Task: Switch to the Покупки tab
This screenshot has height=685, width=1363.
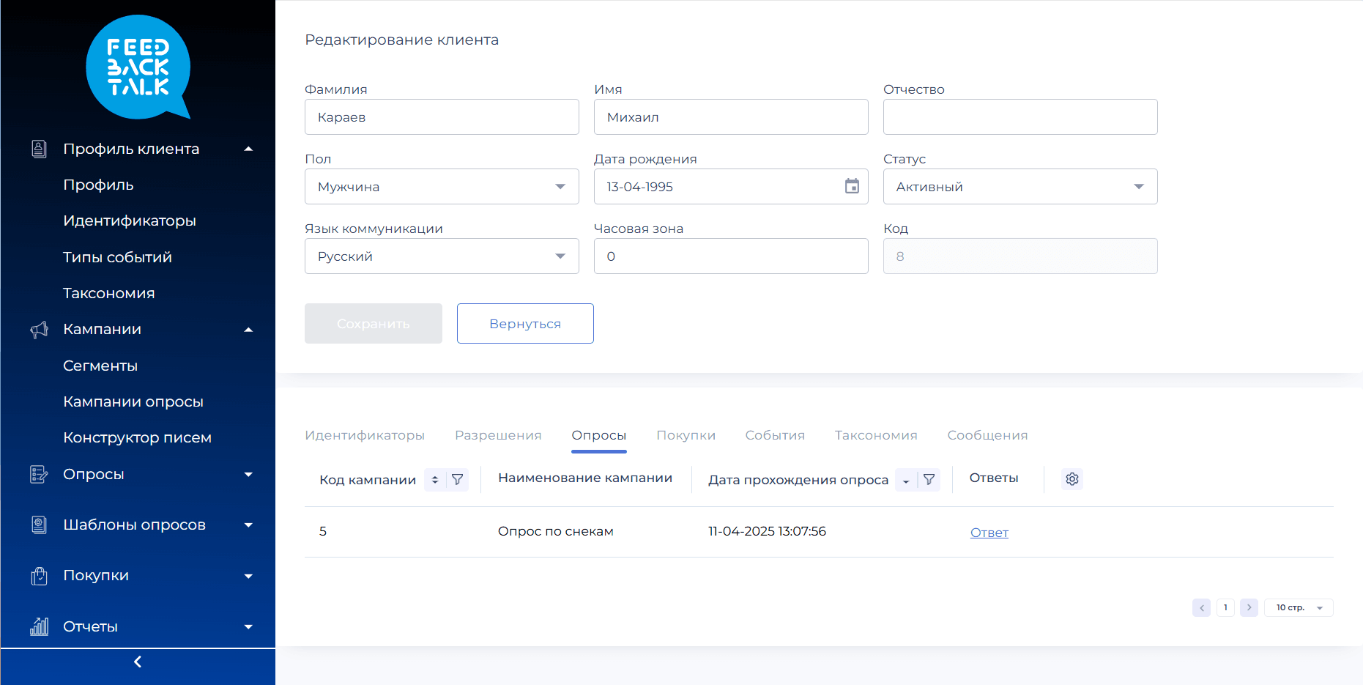Action: 686,435
